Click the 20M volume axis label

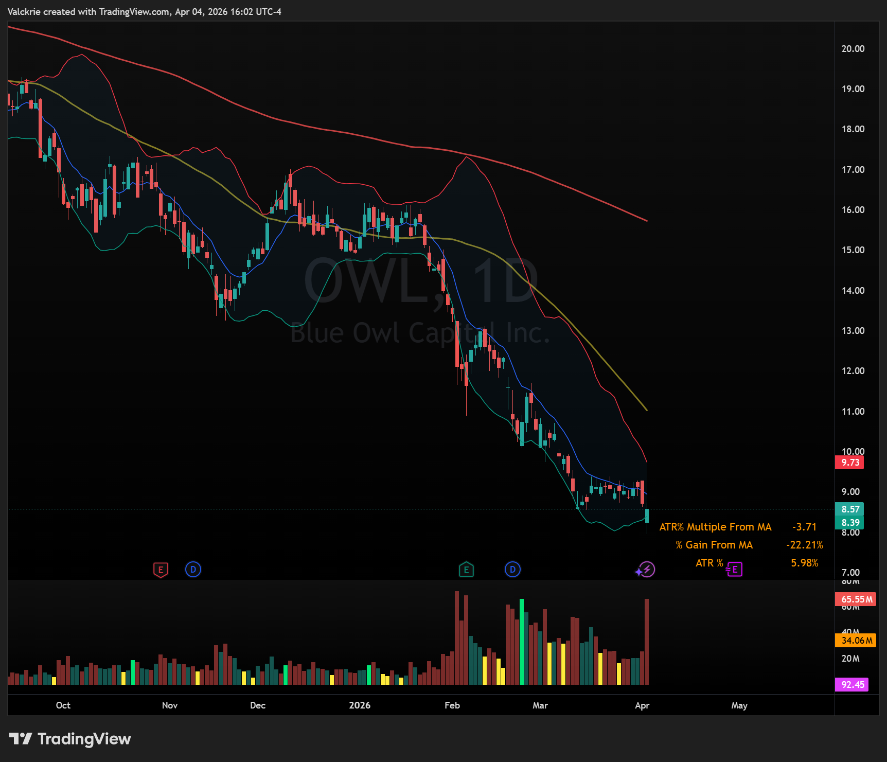(x=850, y=659)
